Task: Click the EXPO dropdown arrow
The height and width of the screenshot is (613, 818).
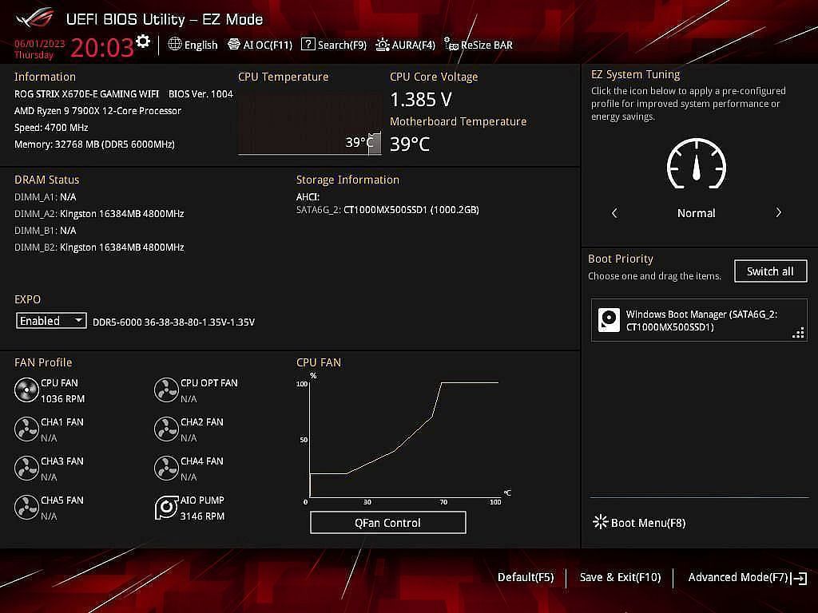Action: point(78,320)
